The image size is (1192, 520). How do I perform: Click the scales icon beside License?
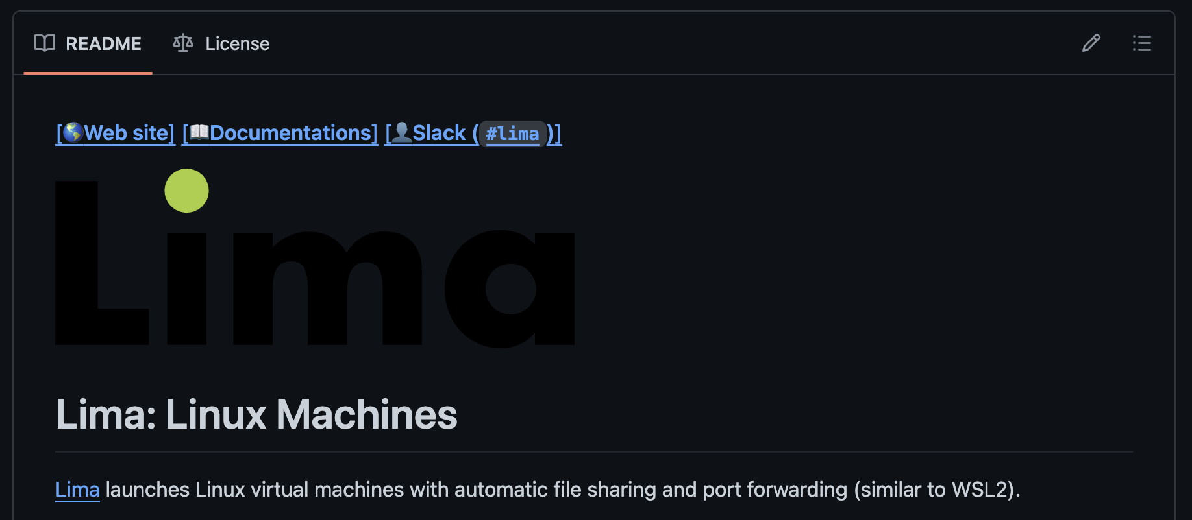coord(182,43)
